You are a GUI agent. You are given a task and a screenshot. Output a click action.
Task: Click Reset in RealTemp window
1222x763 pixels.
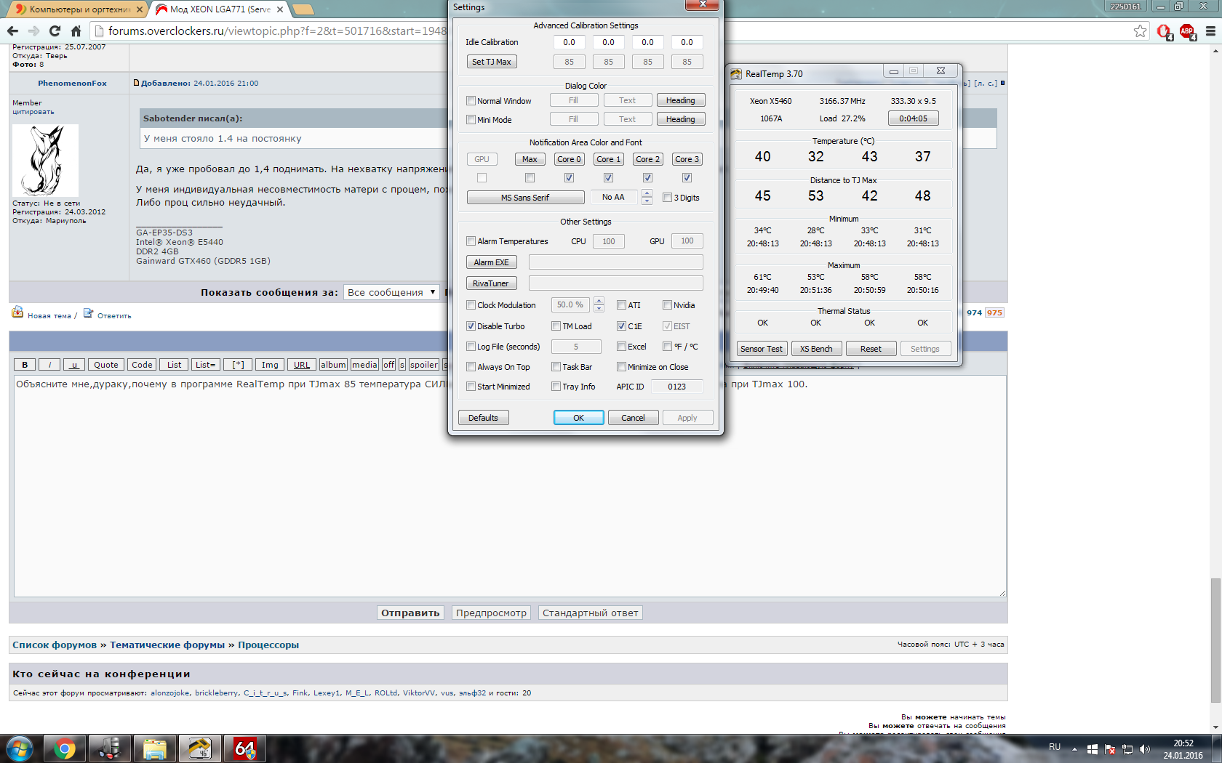(871, 349)
